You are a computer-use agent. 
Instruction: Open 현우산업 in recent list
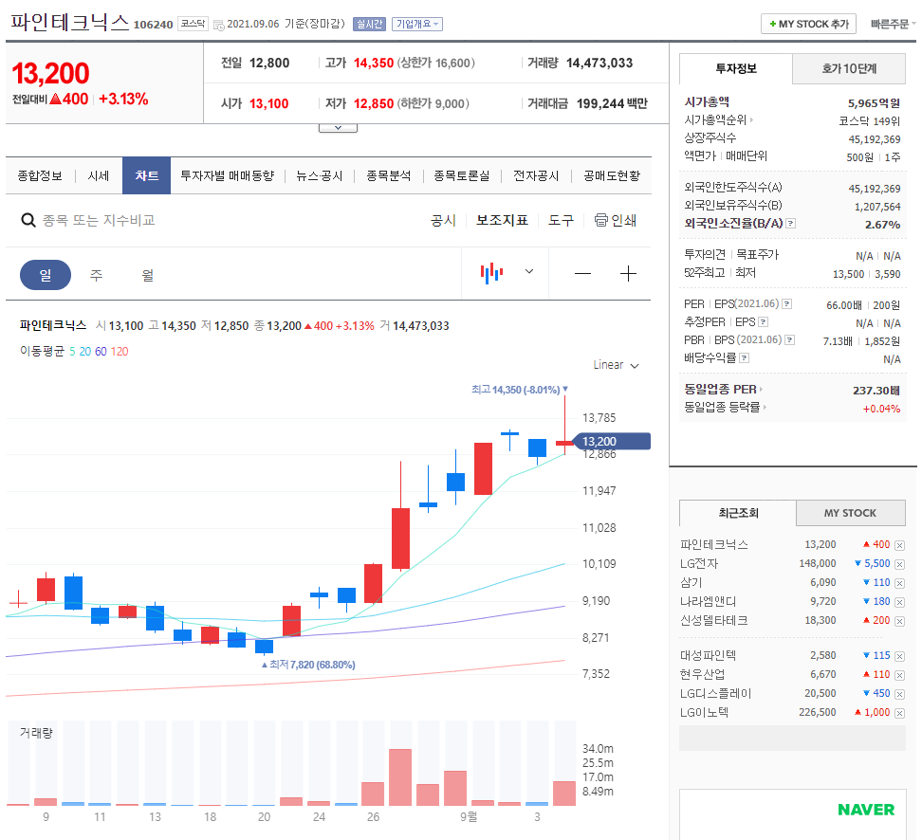pos(702,675)
